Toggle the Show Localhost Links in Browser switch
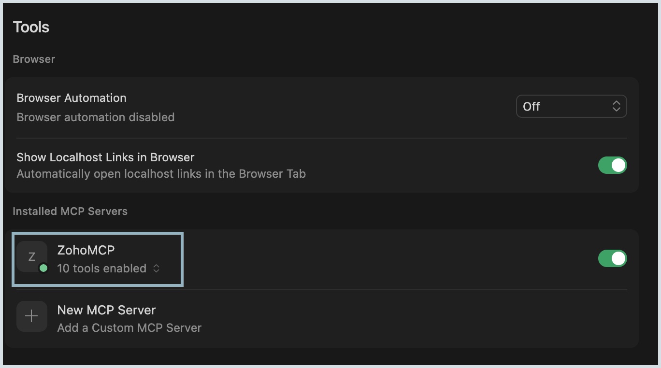Image resolution: width=661 pixels, height=368 pixels. [x=612, y=165]
